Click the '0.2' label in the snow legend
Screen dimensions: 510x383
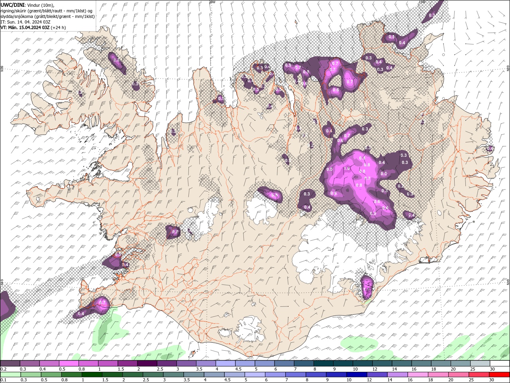3,369
